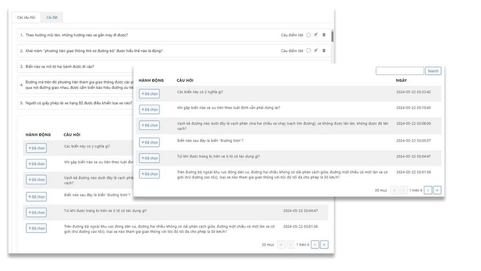Jump to last page in the background panel table

tap(324, 244)
